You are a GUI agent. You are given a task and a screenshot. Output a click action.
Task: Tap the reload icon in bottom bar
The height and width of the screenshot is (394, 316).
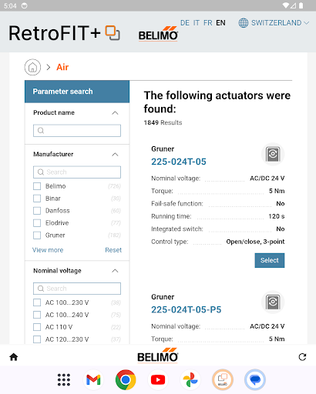(x=302, y=357)
